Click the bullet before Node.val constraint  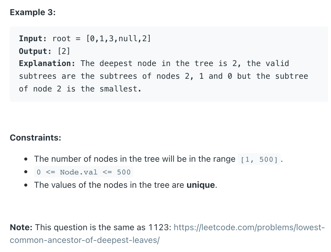26,172
